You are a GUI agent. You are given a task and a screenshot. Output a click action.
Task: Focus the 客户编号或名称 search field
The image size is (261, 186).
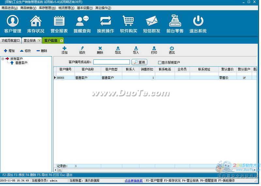coord(112,62)
